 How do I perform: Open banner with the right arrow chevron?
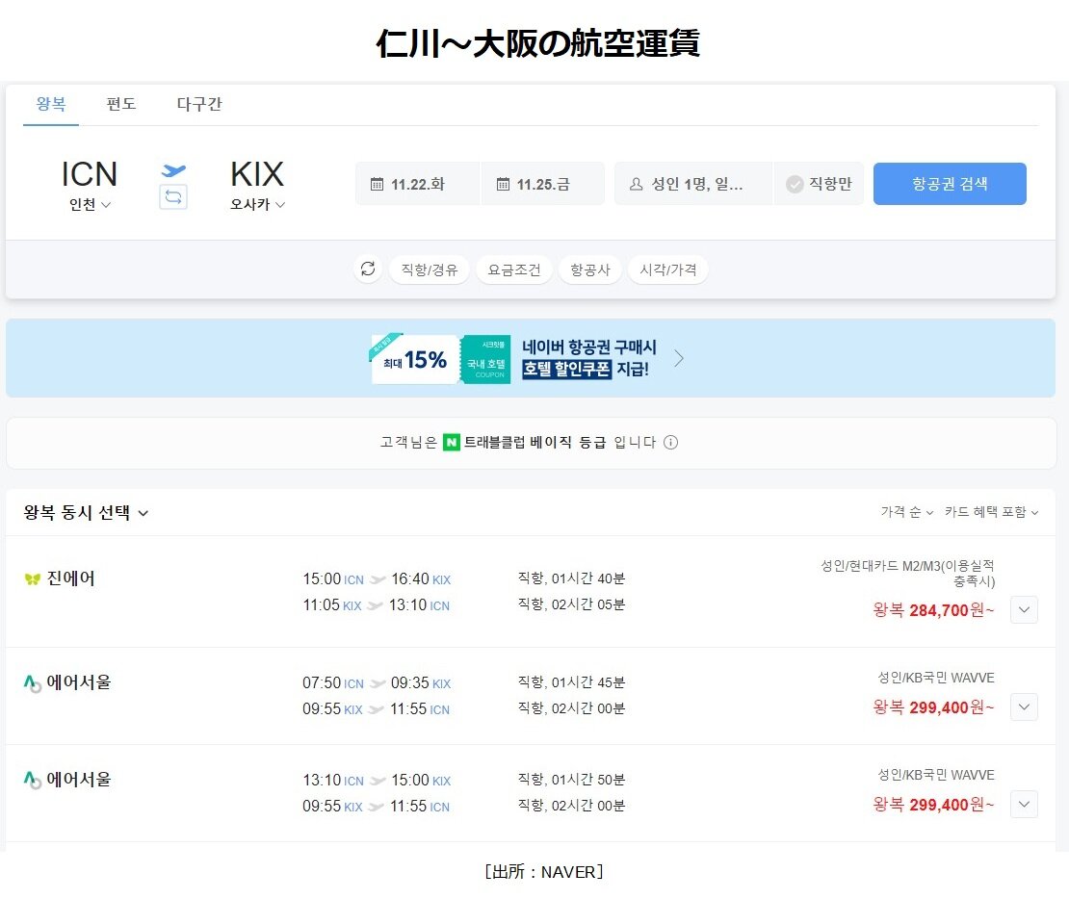pos(678,358)
